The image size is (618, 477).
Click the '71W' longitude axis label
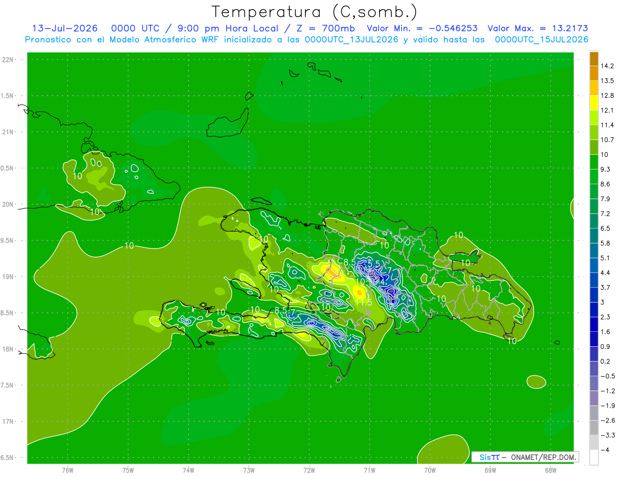tap(369, 470)
